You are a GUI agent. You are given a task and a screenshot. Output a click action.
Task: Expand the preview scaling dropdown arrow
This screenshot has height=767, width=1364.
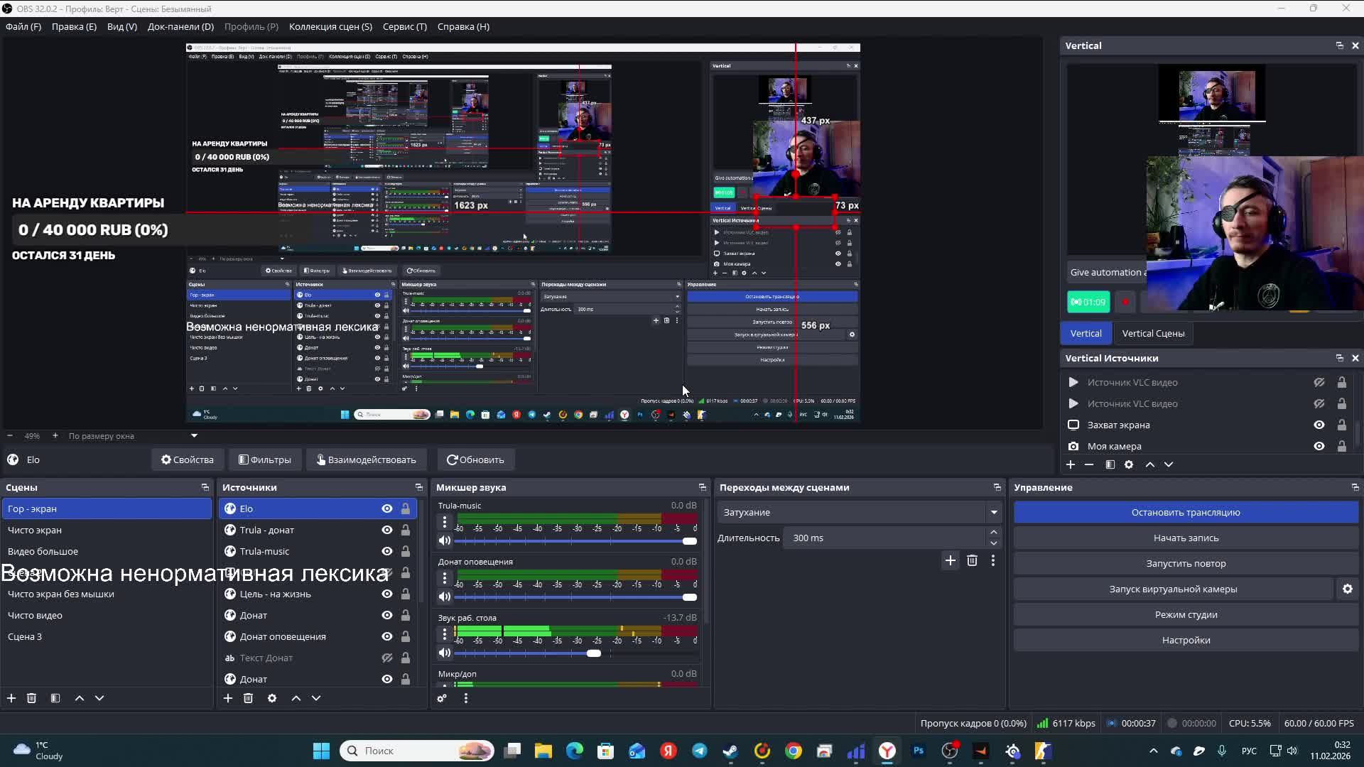coord(194,436)
